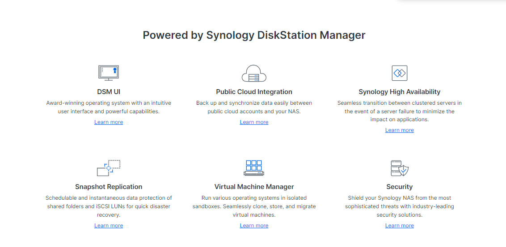
Task: Click the Schedulable and instantaneous data protection text
Action: pos(109,206)
